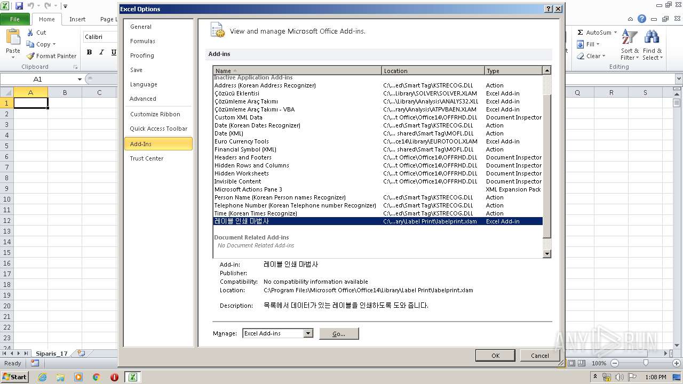Click the Go... button
The width and height of the screenshot is (683, 384).
click(x=339, y=333)
